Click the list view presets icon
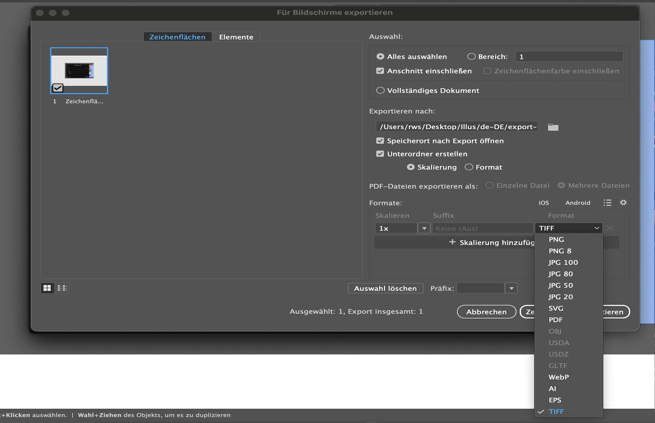The image size is (655, 423). tap(607, 203)
